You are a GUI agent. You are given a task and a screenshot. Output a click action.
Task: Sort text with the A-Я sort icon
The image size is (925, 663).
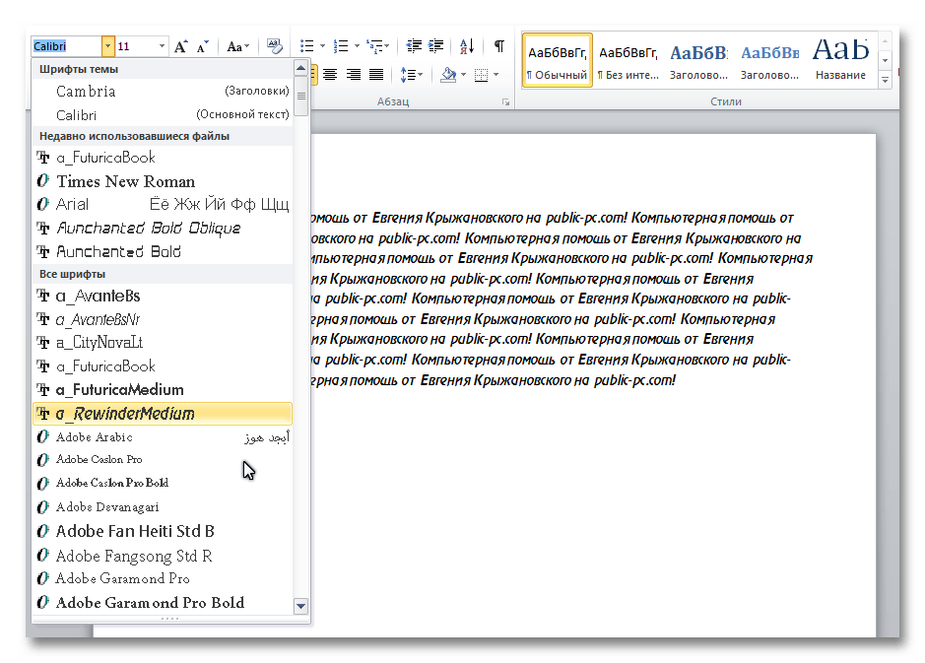[x=467, y=46]
